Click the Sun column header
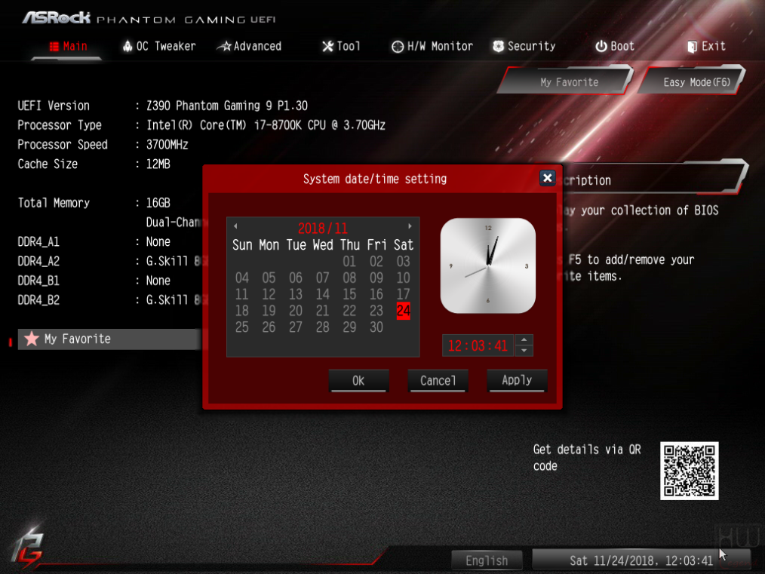The height and width of the screenshot is (574, 765). click(242, 245)
